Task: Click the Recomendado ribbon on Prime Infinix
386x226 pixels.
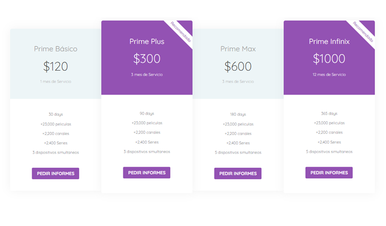Action: click(x=363, y=32)
